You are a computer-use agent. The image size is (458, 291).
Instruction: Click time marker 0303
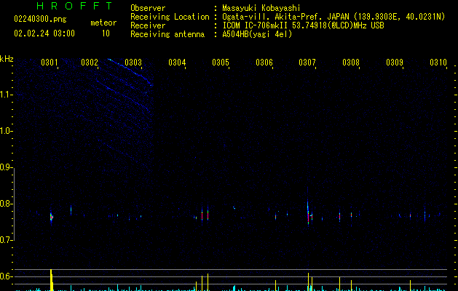pos(133,63)
